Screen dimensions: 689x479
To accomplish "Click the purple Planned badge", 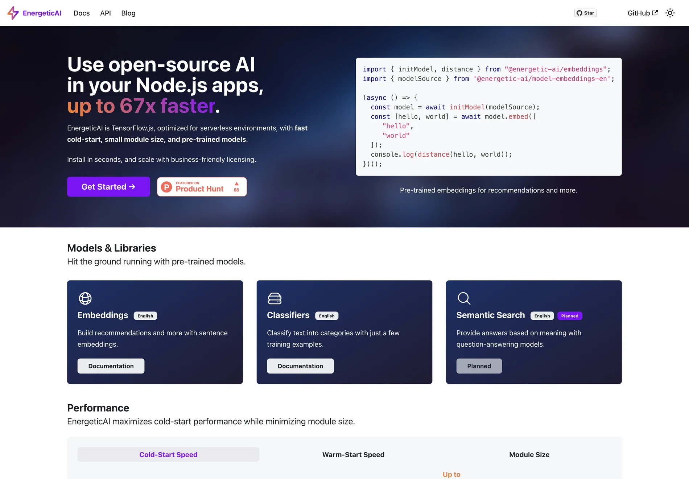I will click(570, 316).
